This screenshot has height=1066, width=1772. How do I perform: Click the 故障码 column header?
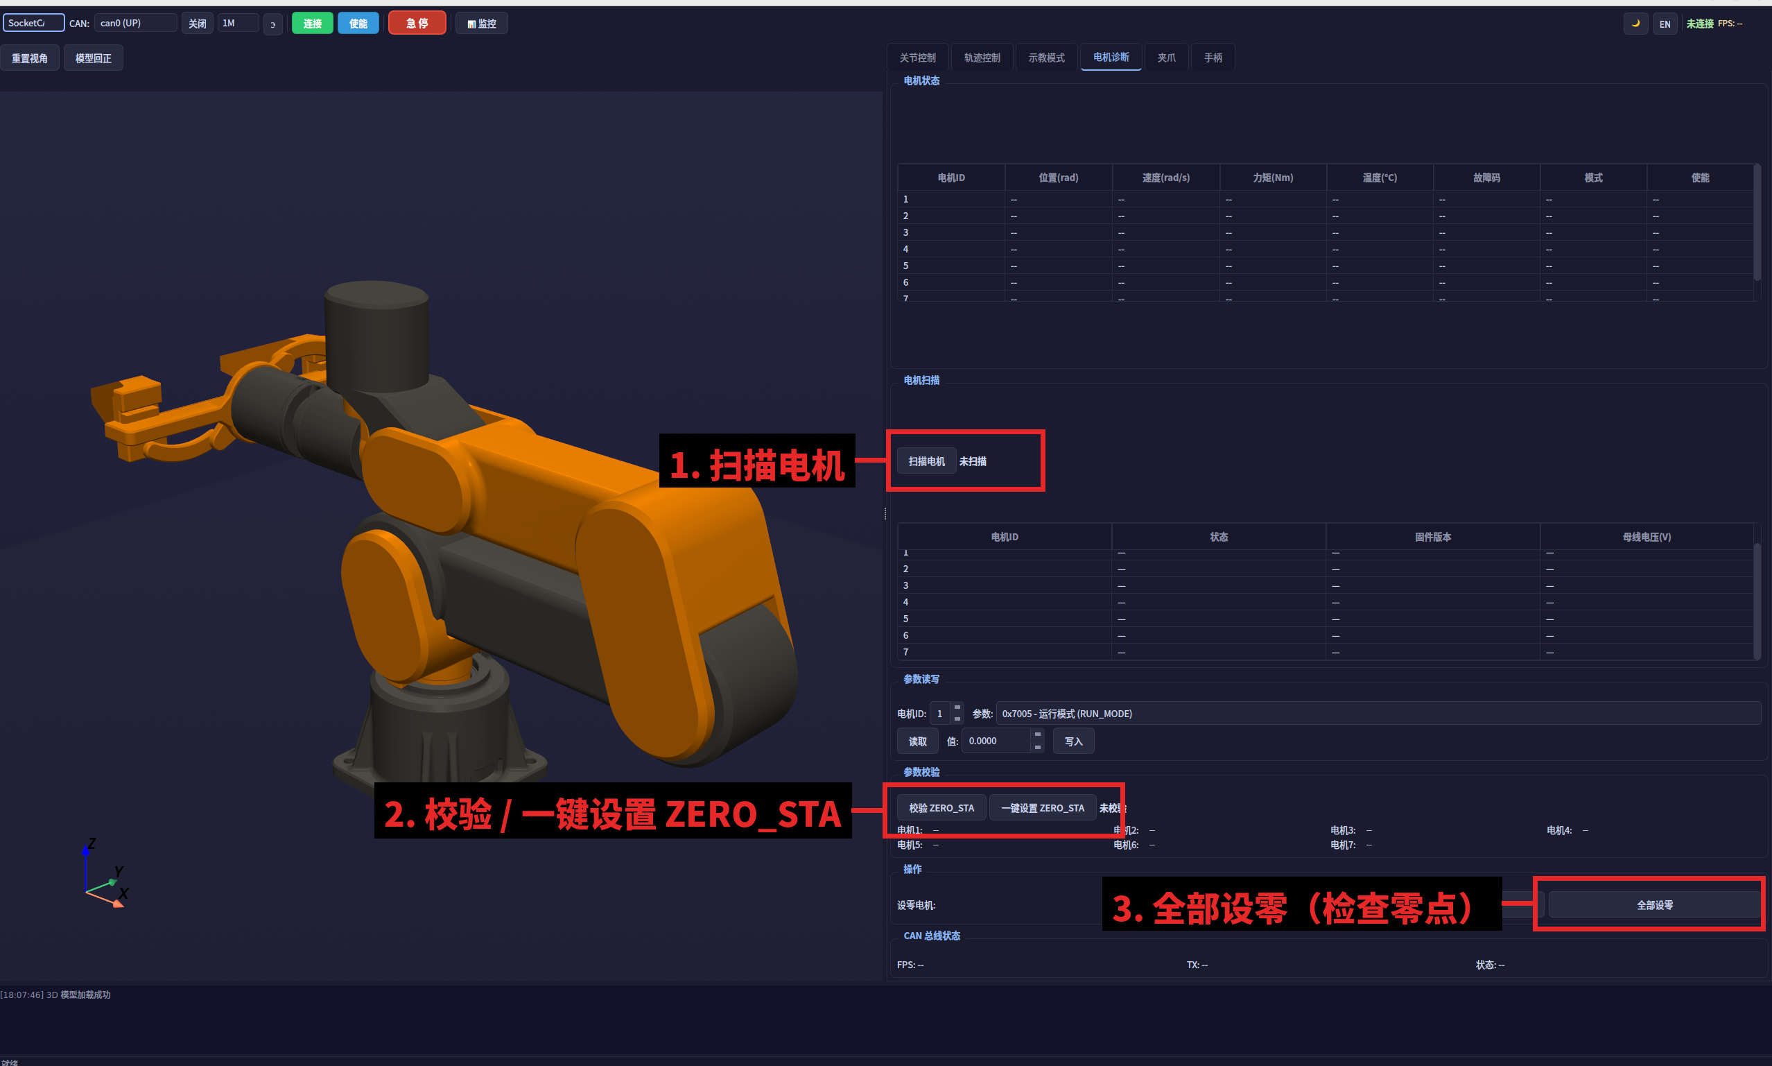coord(1487,178)
